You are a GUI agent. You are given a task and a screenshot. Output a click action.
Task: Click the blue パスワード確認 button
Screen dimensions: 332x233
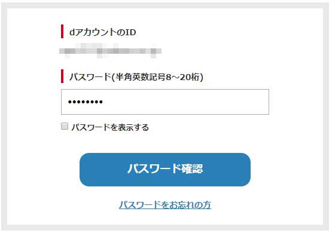165,170
